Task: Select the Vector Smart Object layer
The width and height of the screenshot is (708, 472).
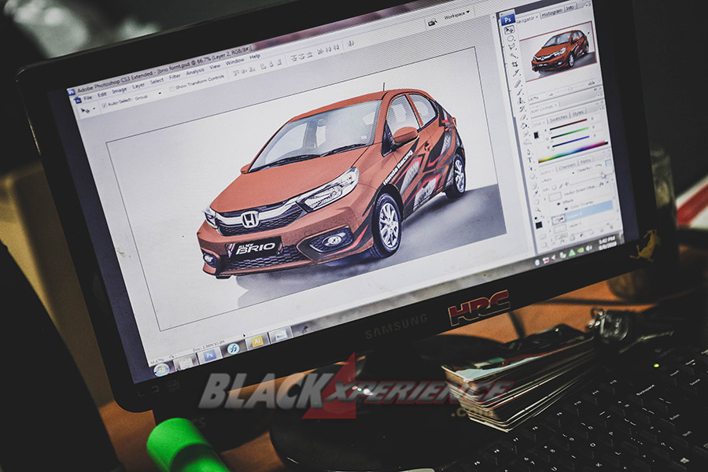Action: pyautogui.click(x=579, y=193)
